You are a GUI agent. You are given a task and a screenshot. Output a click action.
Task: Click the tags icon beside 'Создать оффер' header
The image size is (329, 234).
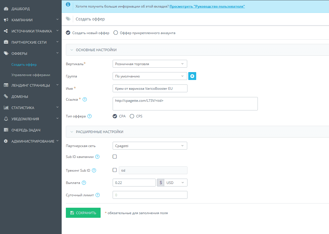(x=68, y=19)
